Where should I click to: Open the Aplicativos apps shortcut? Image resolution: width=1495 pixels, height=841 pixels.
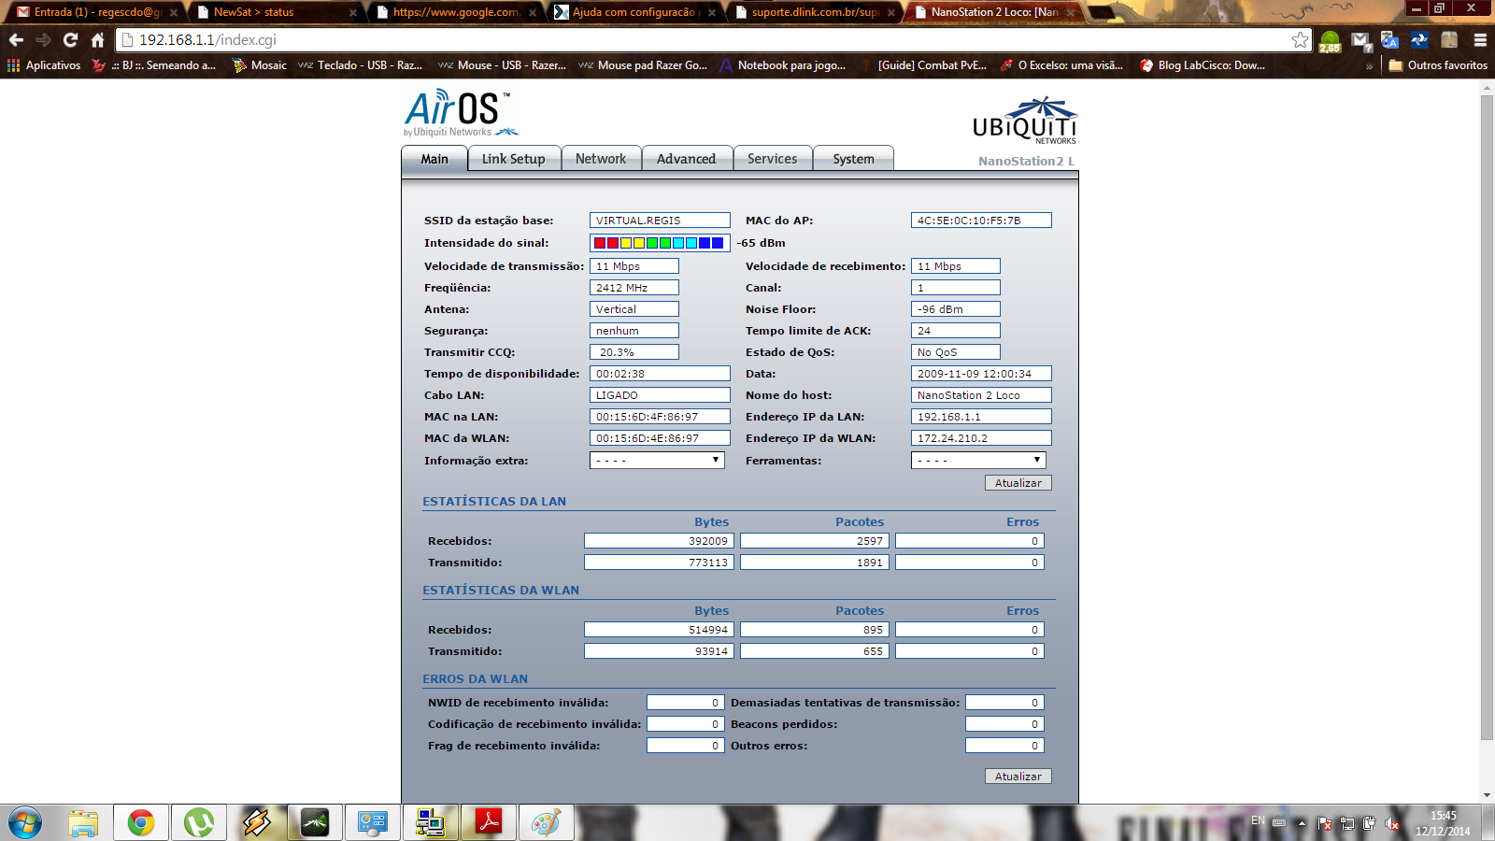tap(44, 65)
